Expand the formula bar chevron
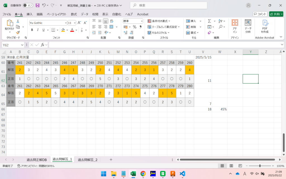Viewport: 286px width, 179px height. [x=282, y=44]
